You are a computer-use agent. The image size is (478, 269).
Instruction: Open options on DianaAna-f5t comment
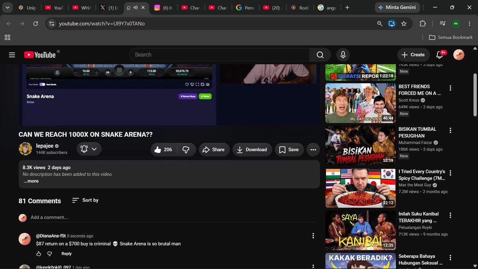click(313, 236)
